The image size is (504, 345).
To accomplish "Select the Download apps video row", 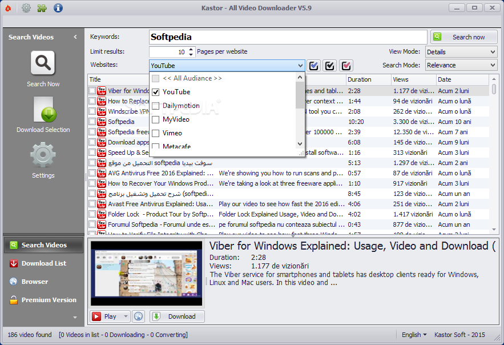I will coord(289,142).
